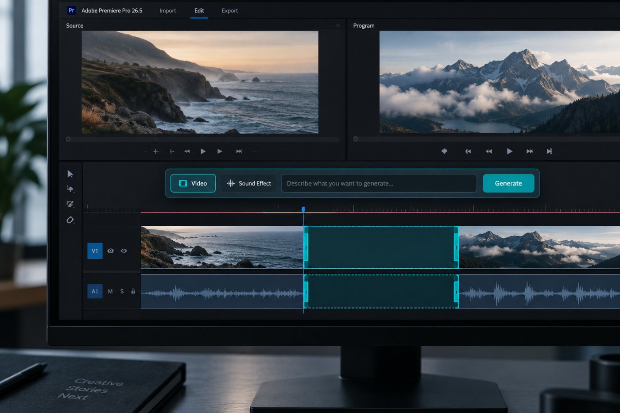Select the ocean coast clip on V1
620x413 pixels.
pos(222,247)
